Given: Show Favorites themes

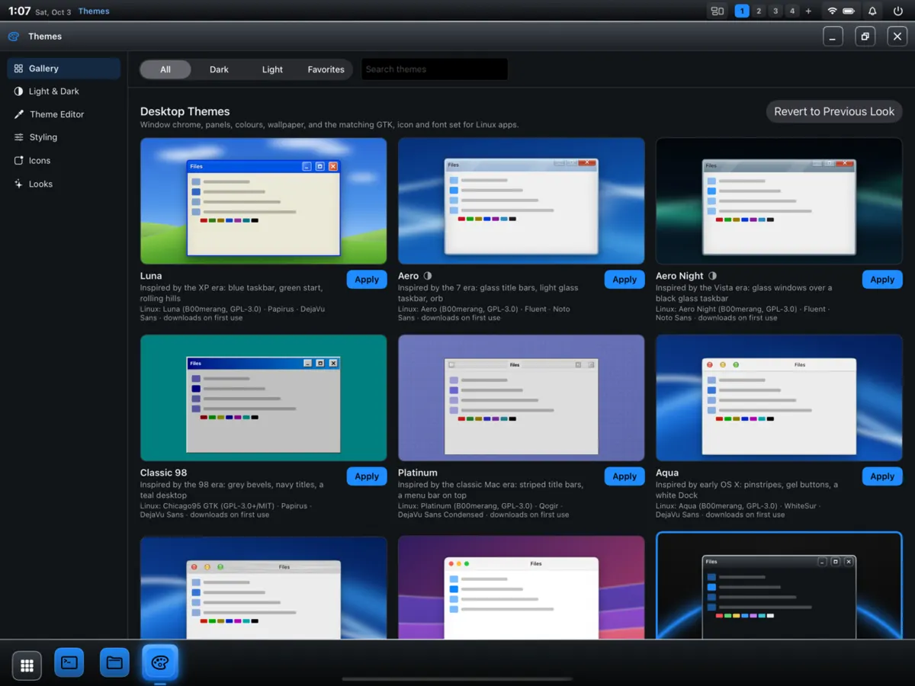Looking at the screenshot, I should pos(326,69).
